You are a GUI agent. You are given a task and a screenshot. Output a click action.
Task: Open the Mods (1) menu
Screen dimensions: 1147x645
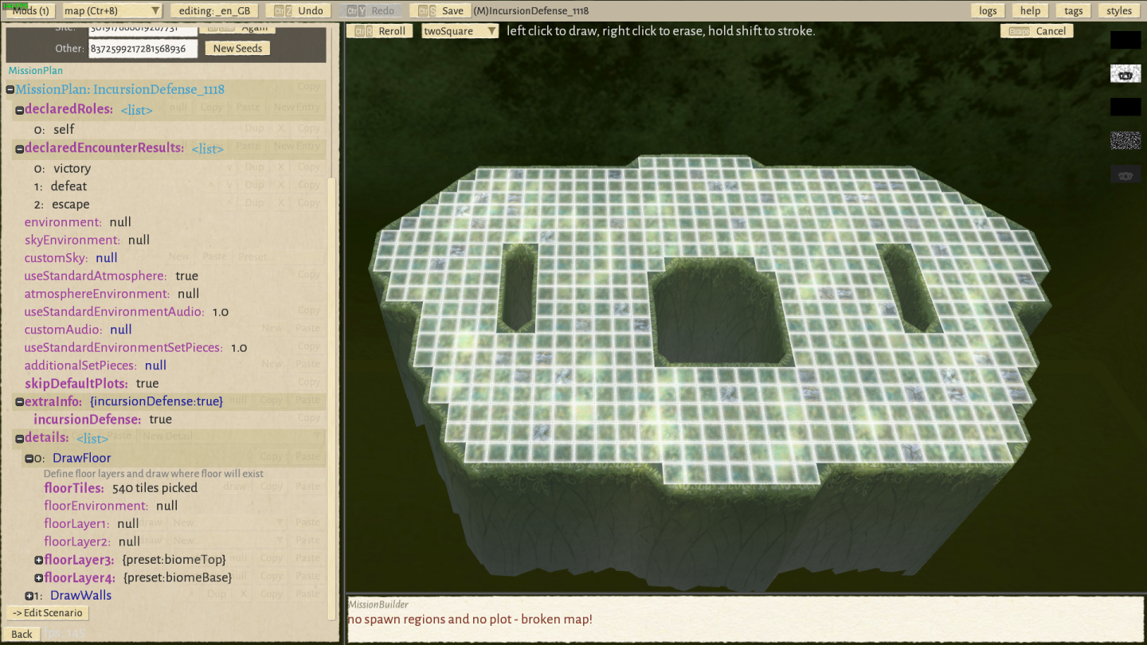29,10
